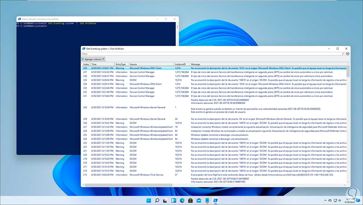Open the Windows Start menu
The height and width of the screenshot is (205, 363).
click(x=149, y=200)
